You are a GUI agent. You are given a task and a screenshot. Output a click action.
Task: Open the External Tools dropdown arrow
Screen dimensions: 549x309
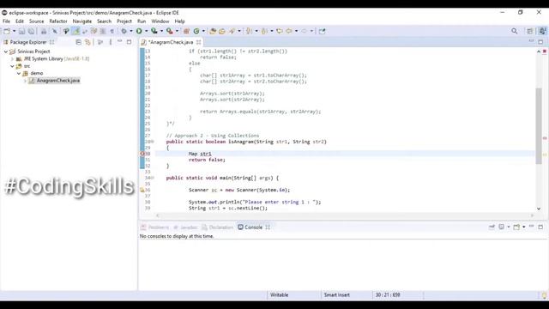click(x=177, y=31)
